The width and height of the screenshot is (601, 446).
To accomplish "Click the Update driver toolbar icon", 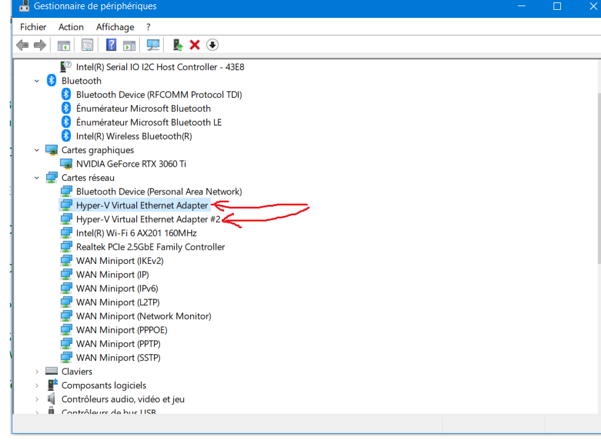I will point(177,45).
